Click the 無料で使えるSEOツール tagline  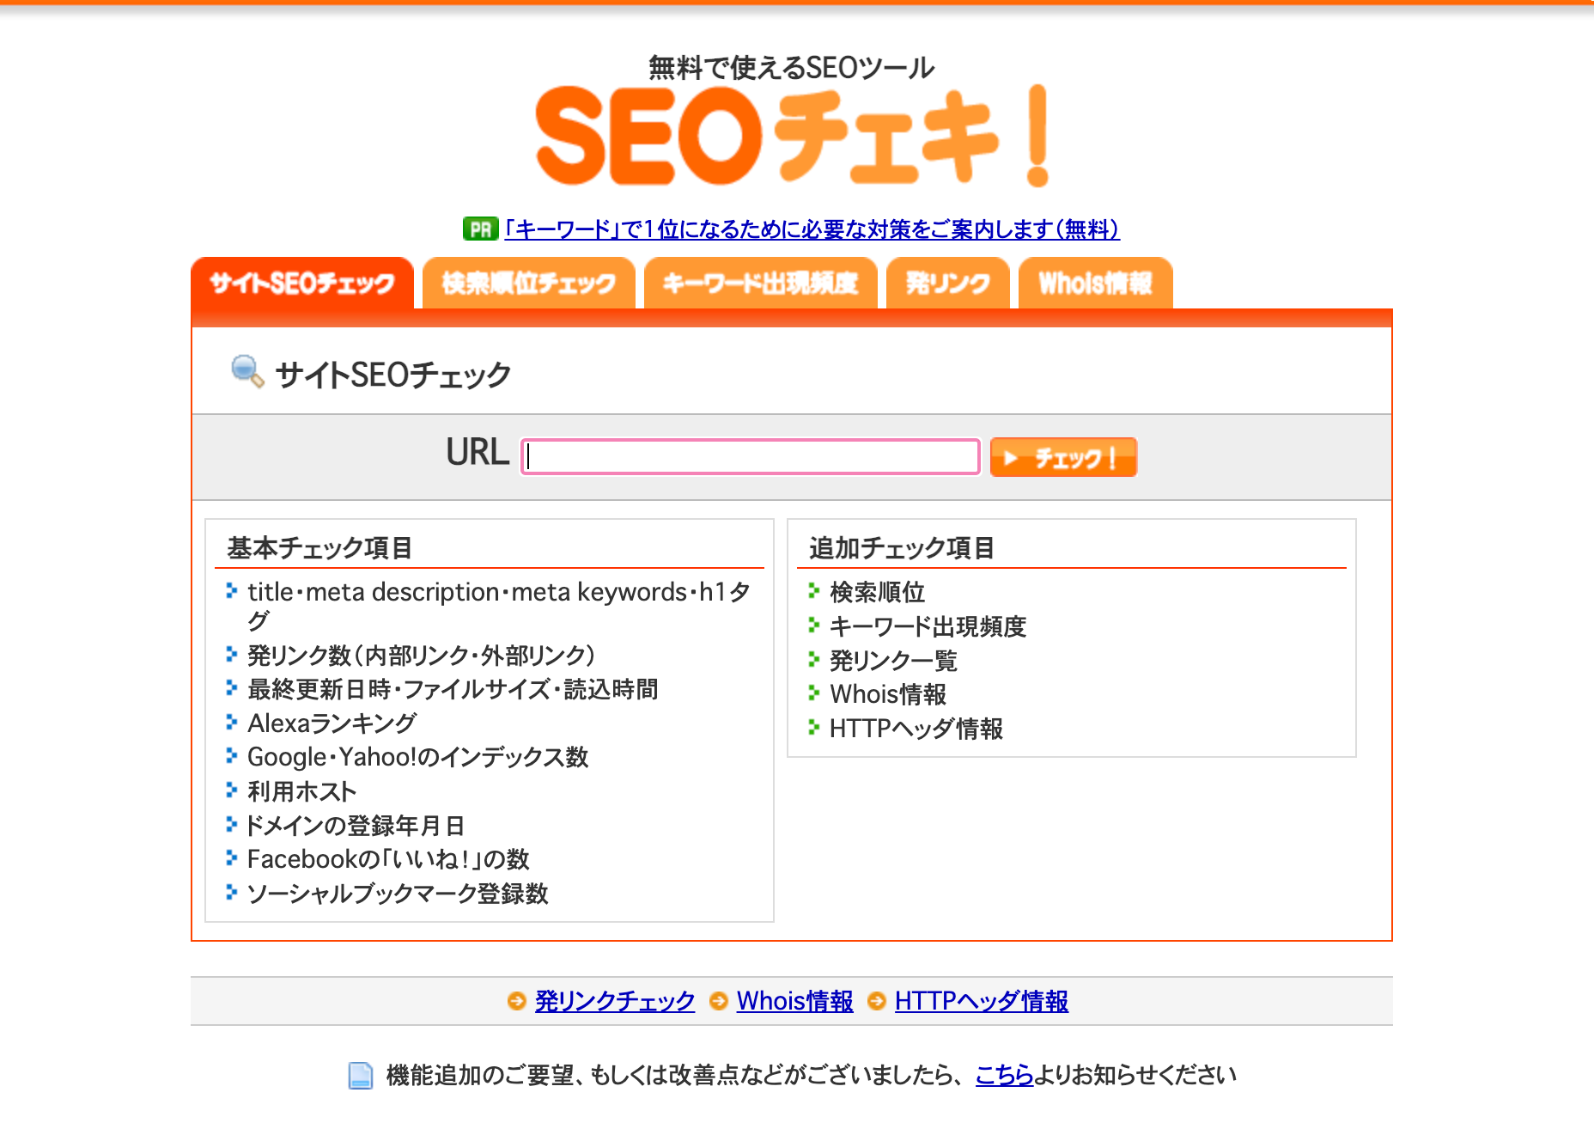click(x=791, y=67)
